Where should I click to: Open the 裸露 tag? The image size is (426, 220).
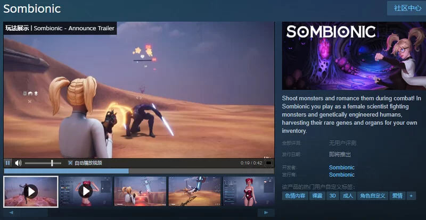[x=317, y=196]
